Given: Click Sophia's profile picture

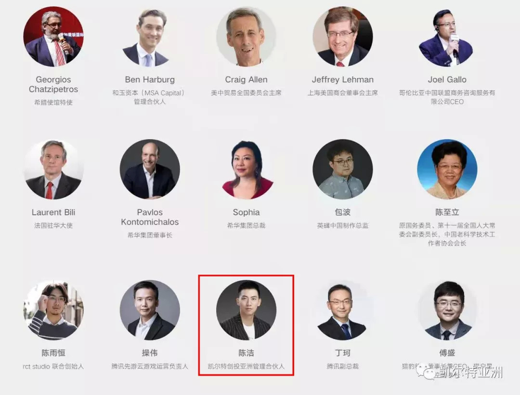Looking at the screenshot, I should pos(246,169).
